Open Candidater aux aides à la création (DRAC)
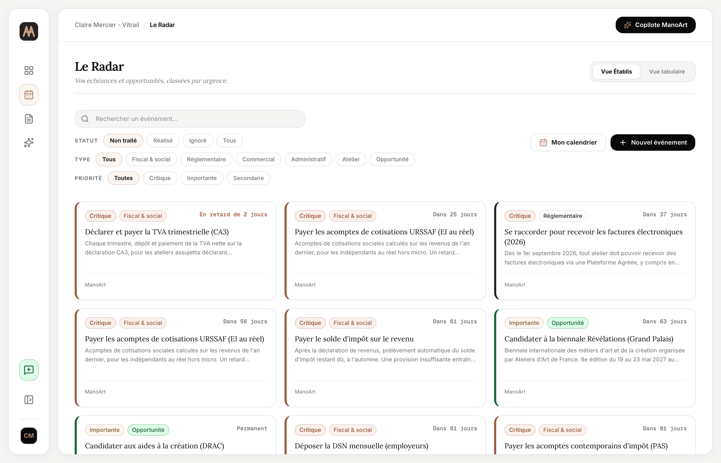 pyautogui.click(x=175, y=435)
